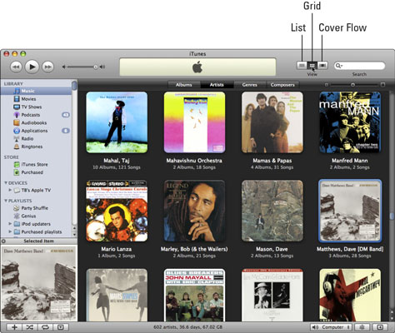The height and width of the screenshot is (333, 395).
Task: Click the smallest artwork size icon
Action: [327, 85]
